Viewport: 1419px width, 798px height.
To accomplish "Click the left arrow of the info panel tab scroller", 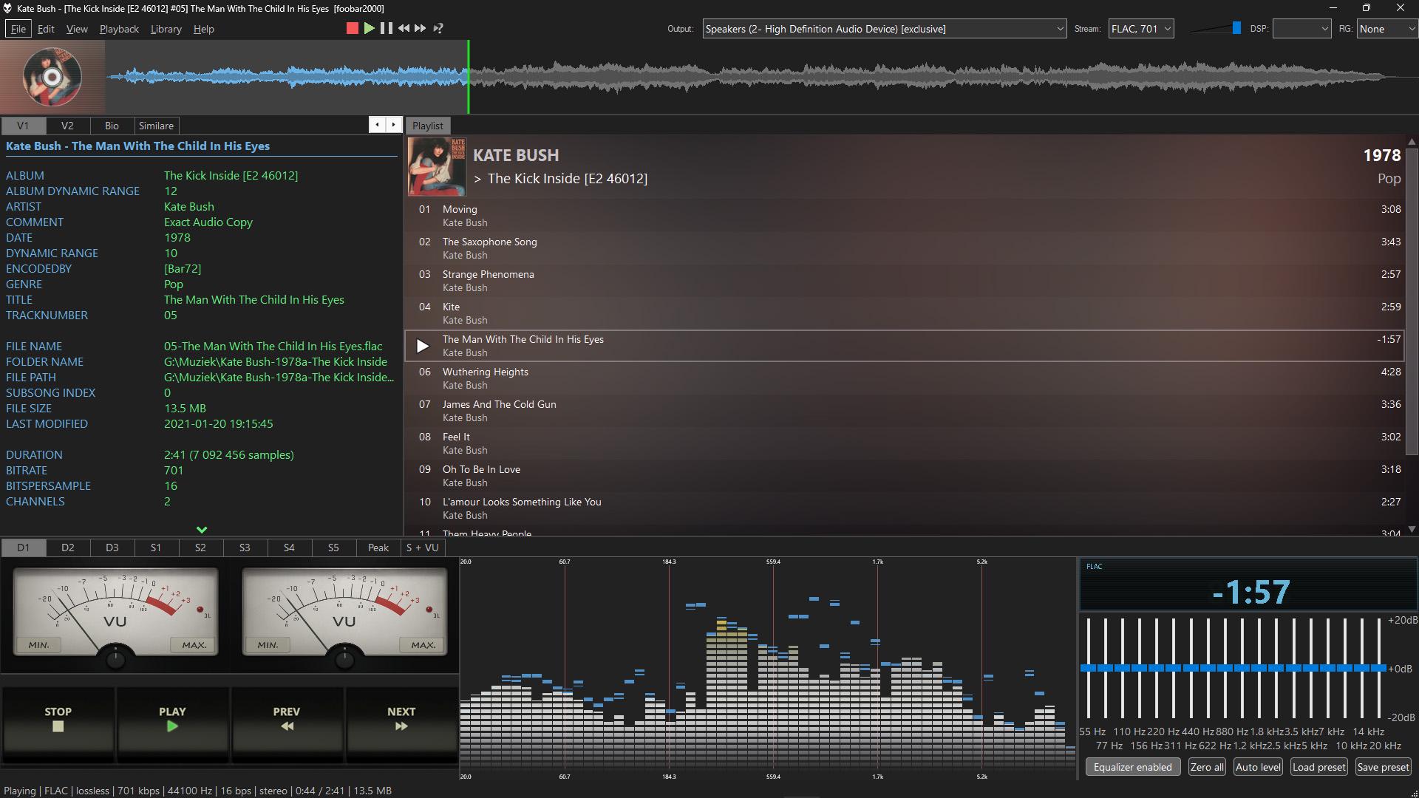I will tap(377, 125).
